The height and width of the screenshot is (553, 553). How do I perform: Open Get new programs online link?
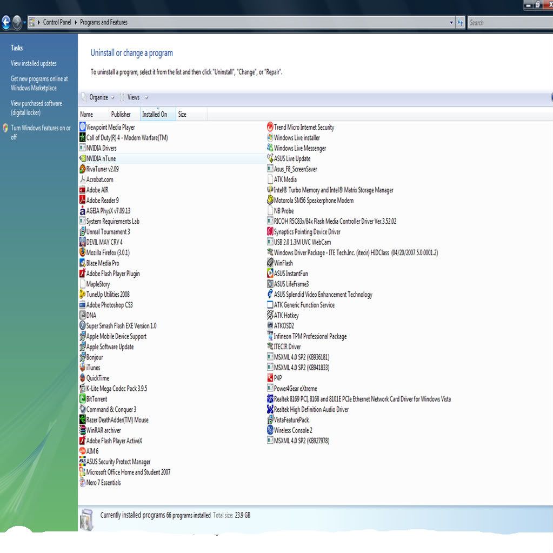(x=39, y=83)
